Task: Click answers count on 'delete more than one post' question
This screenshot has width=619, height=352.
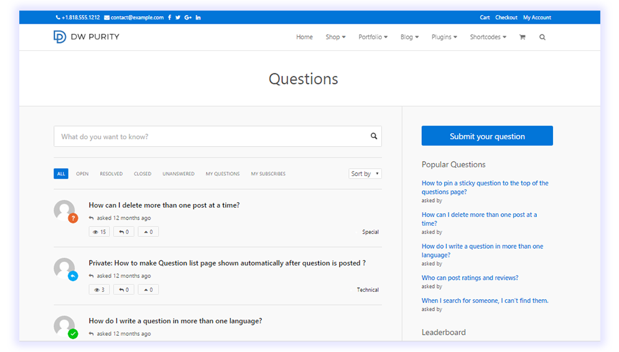Action: 124,231
